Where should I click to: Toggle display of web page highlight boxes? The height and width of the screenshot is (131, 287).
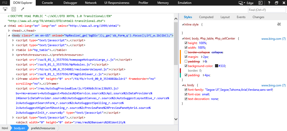pyautogui.click(x=14, y=9)
